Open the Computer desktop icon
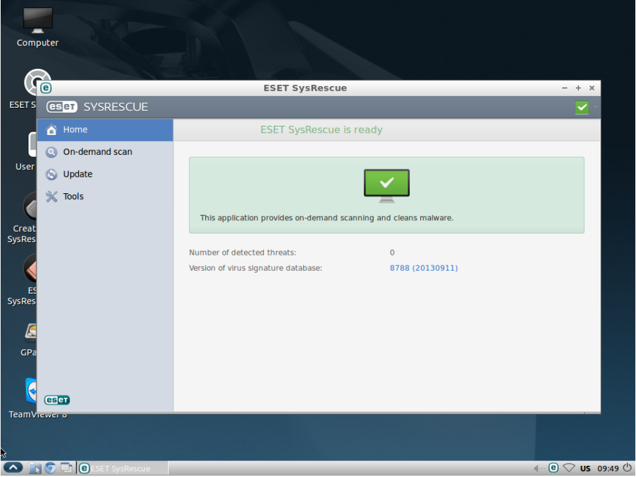 37,26
